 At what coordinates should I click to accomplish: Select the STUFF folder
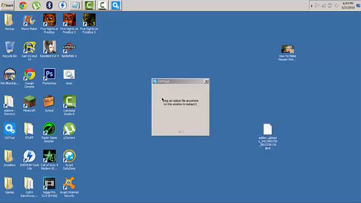[x=29, y=131]
